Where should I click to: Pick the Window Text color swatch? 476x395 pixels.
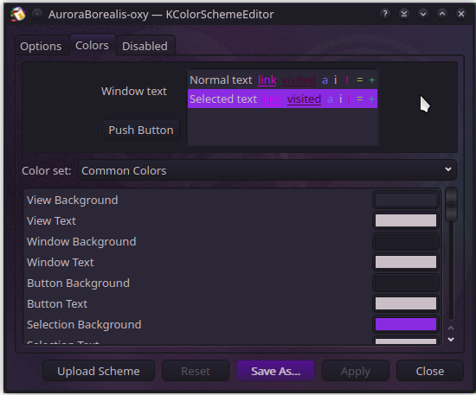coord(406,262)
